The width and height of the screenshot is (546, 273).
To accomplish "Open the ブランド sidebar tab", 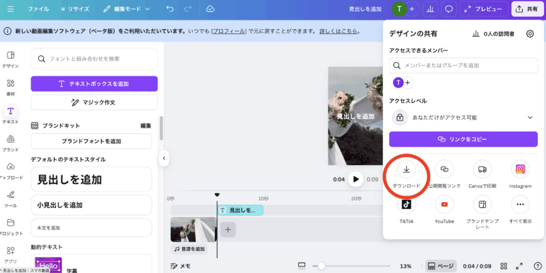I will pyautogui.click(x=10, y=143).
